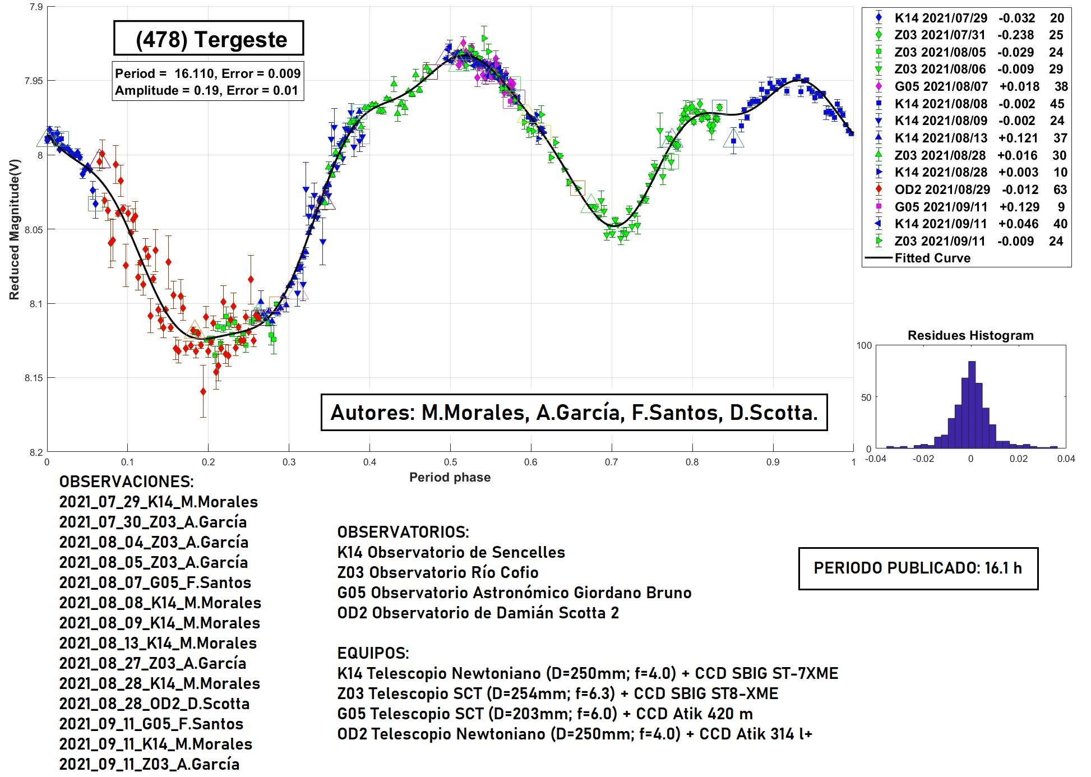The height and width of the screenshot is (777, 1091).
Task: Click legend entry K14 2021/08/28
Action: click(x=967, y=172)
